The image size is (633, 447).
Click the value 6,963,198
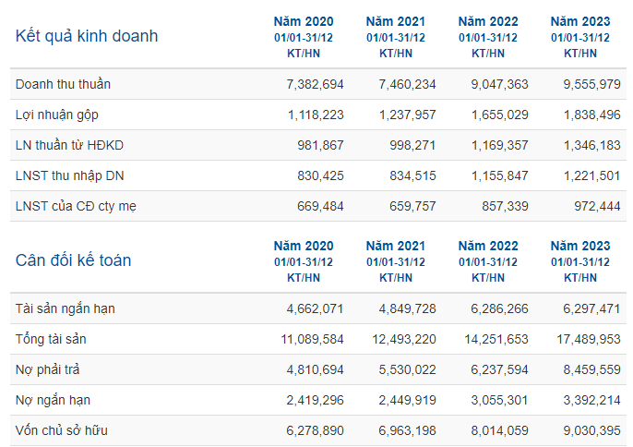pyautogui.click(x=407, y=430)
